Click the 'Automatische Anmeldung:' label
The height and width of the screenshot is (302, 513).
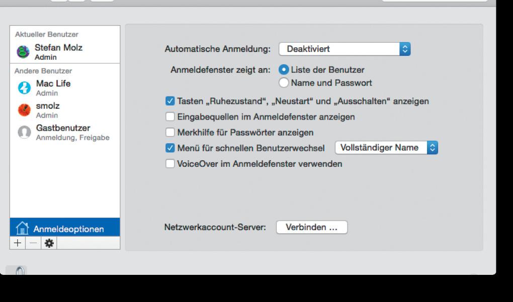tap(218, 49)
